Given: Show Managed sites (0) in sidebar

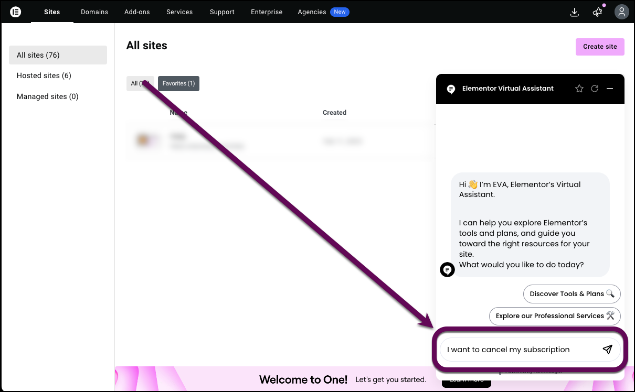Looking at the screenshot, I should click(48, 96).
